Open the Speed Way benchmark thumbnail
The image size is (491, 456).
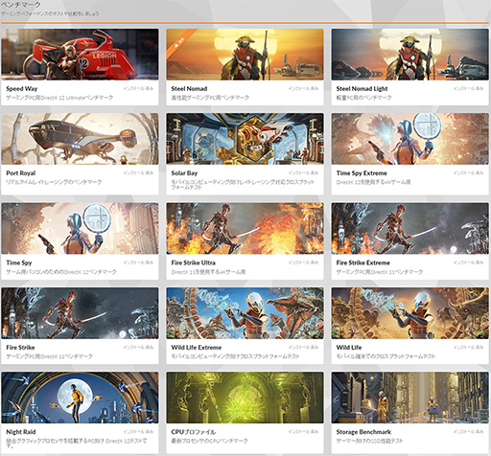[x=80, y=55]
